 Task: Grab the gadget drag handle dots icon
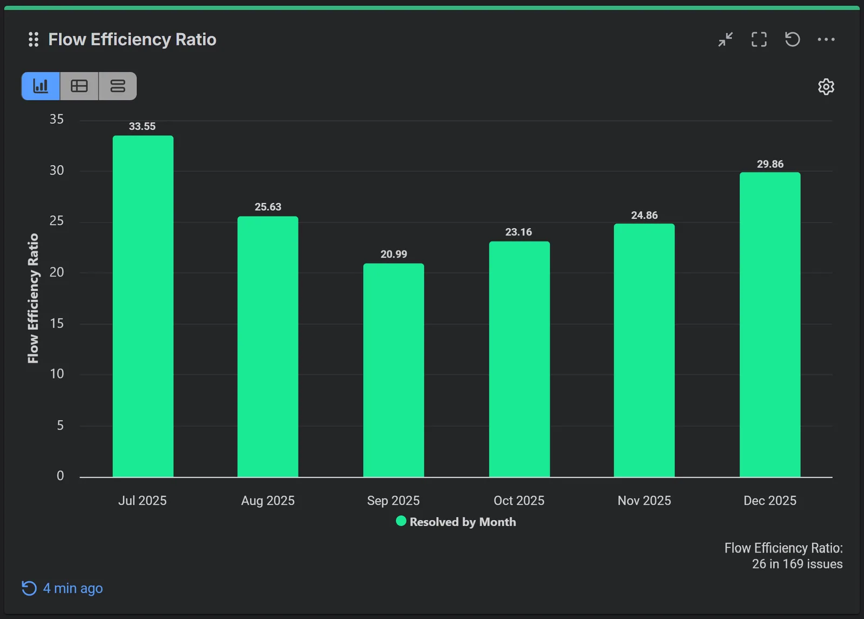[x=33, y=39]
